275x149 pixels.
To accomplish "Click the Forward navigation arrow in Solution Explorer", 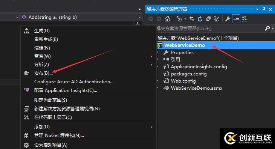I will coord(159,19).
